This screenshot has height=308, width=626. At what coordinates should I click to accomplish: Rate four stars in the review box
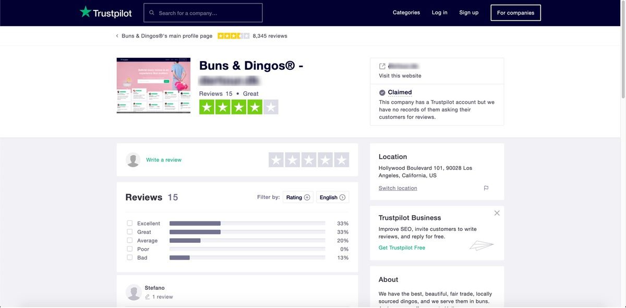(x=325, y=160)
